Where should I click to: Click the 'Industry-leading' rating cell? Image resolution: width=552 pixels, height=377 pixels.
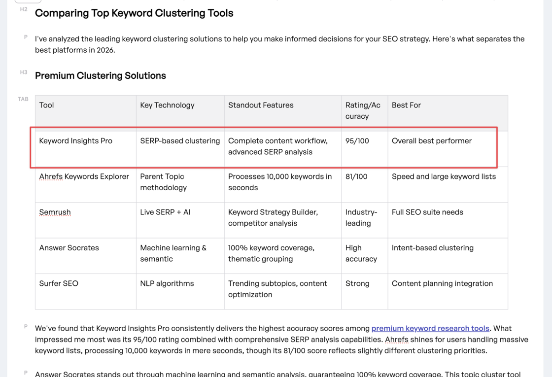click(365, 220)
